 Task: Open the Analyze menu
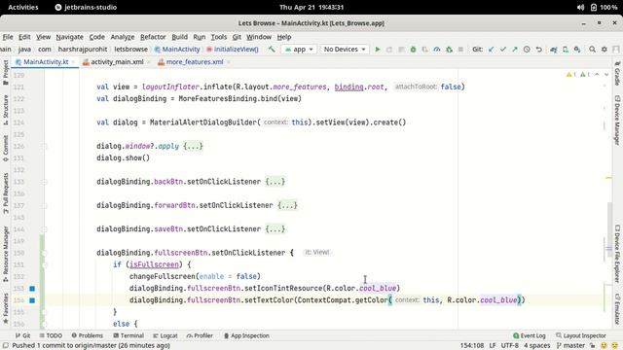coord(123,37)
